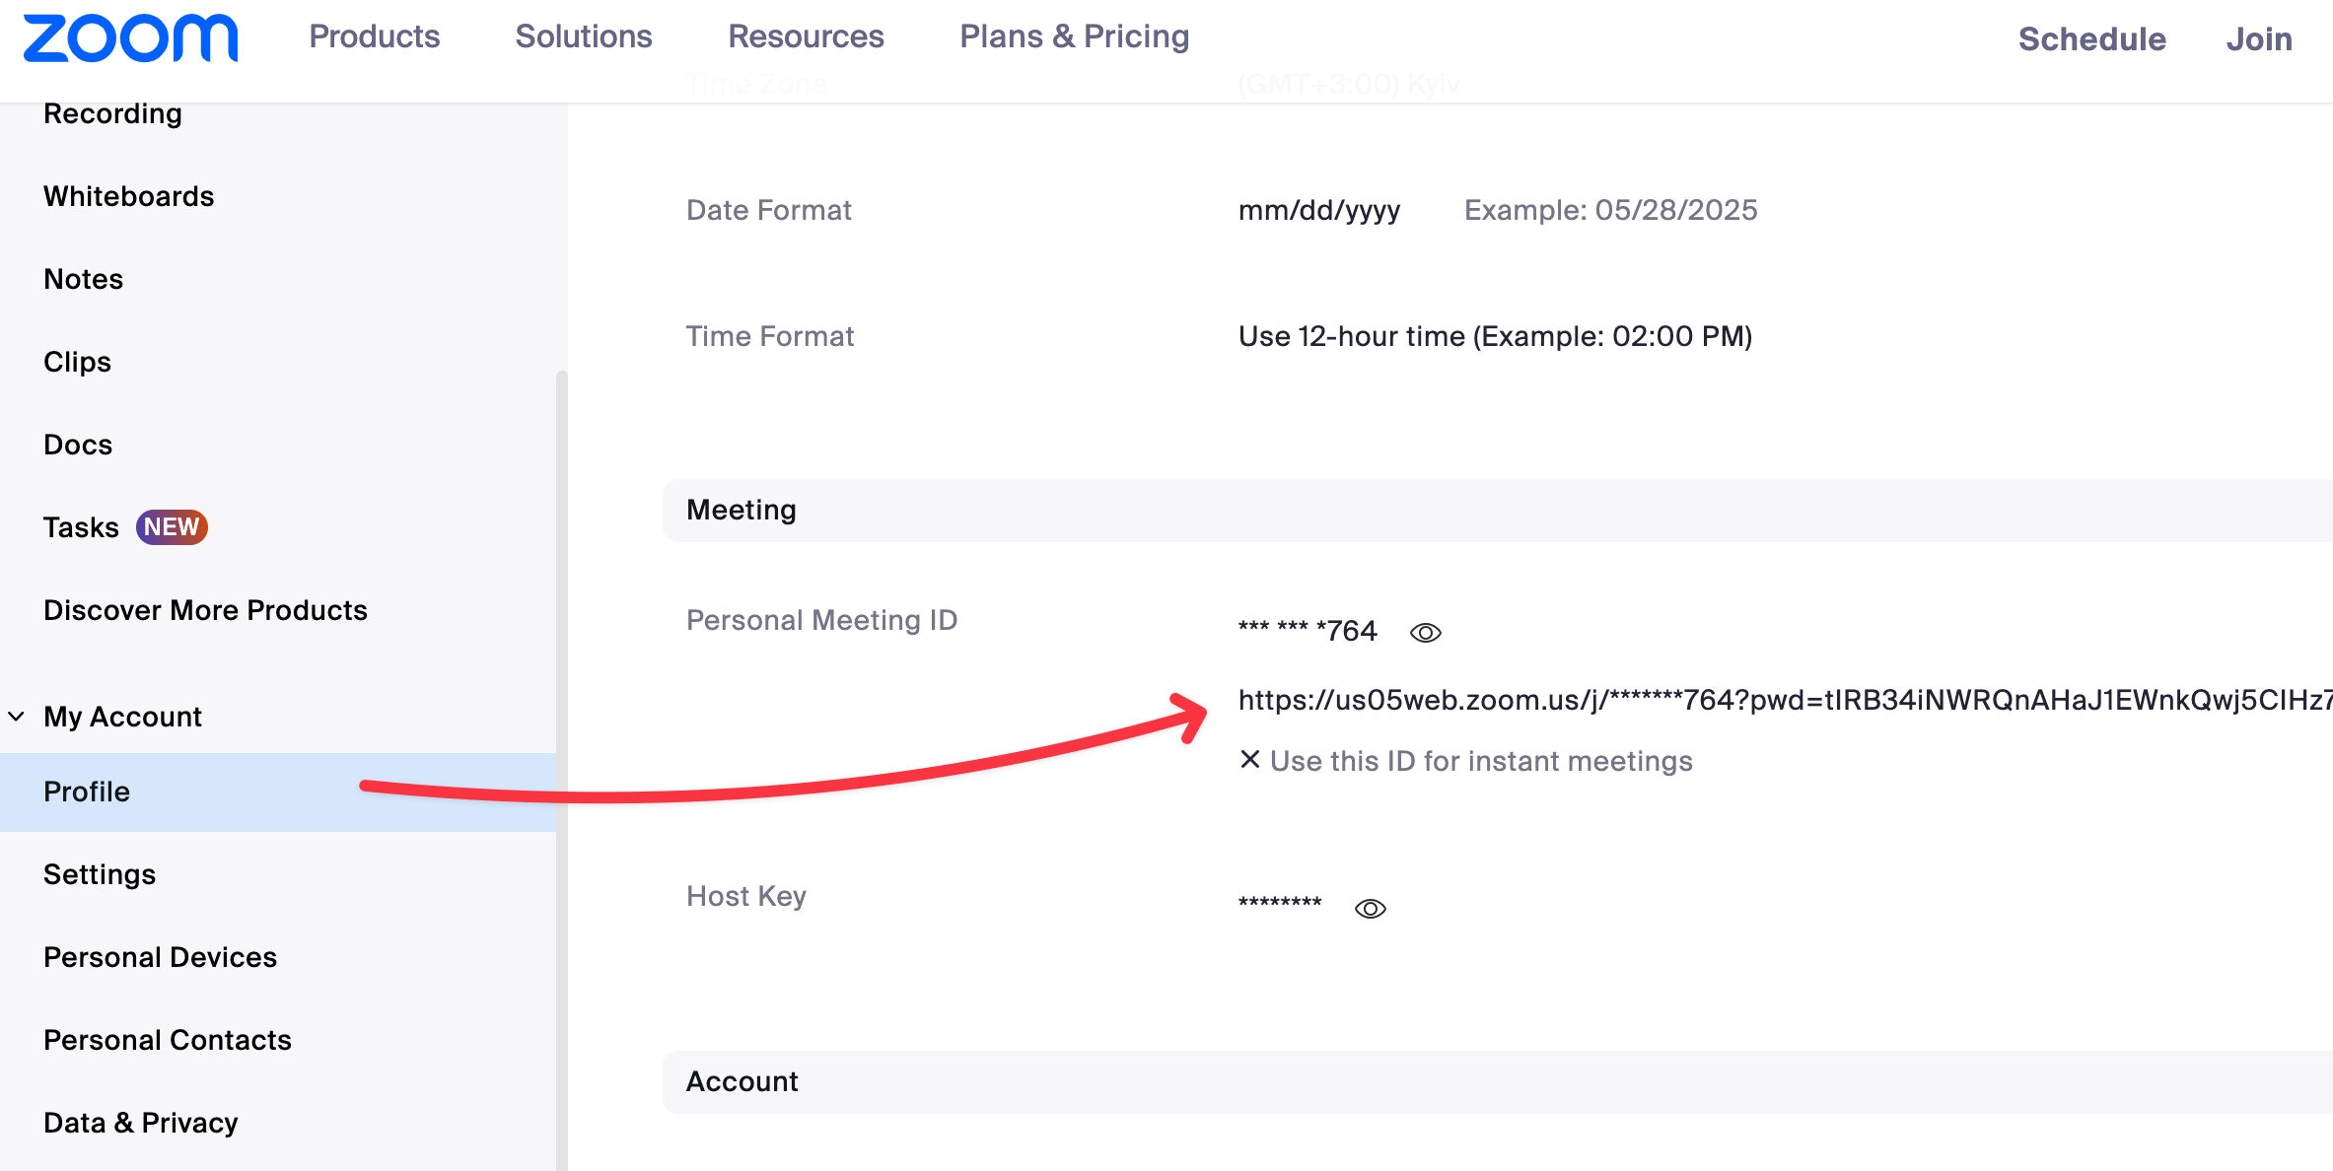Viewport: 2333px width, 1171px height.
Task: Open Recording in the sidebar
Action: point(112,113)
